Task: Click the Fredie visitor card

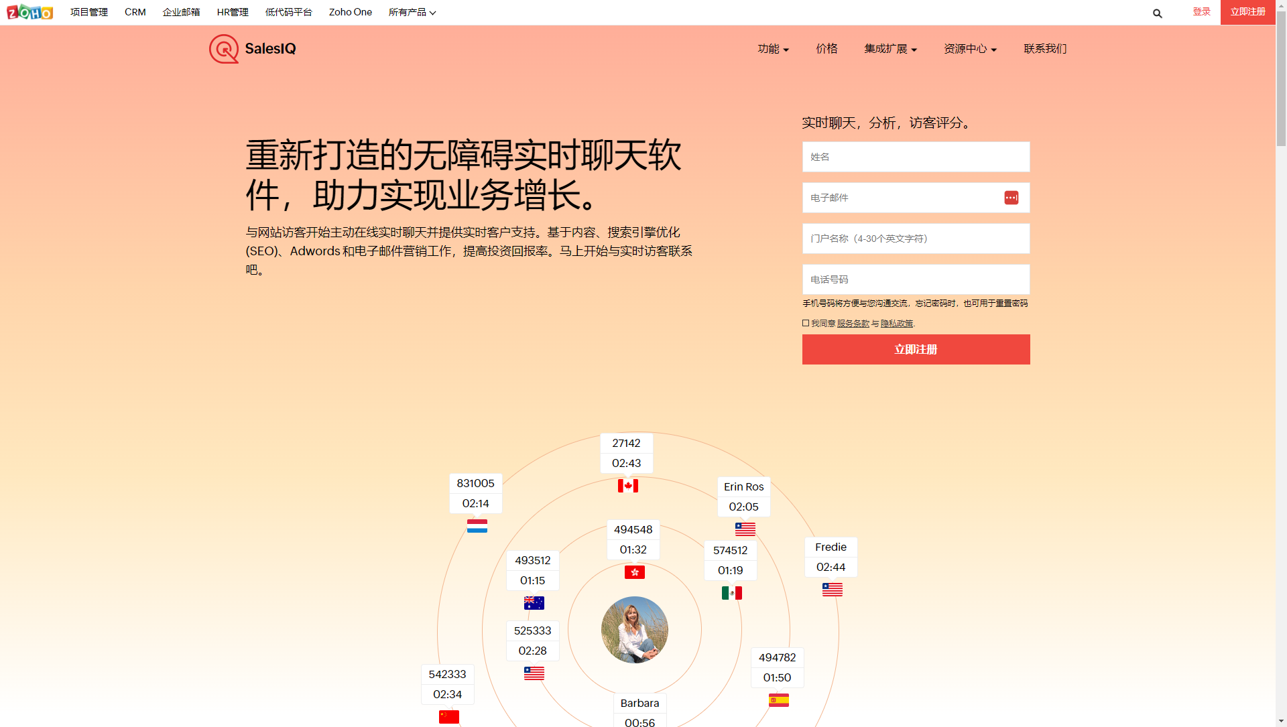Action: point(831,557)
